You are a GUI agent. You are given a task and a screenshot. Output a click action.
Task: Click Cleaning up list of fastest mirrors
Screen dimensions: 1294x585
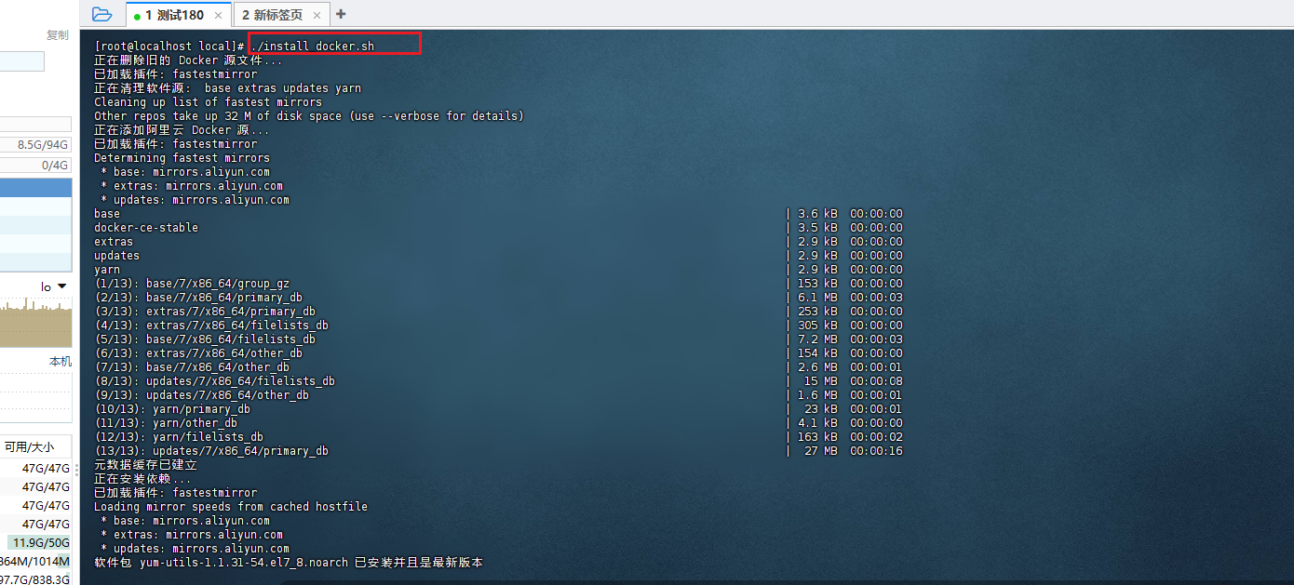(208, 101)
